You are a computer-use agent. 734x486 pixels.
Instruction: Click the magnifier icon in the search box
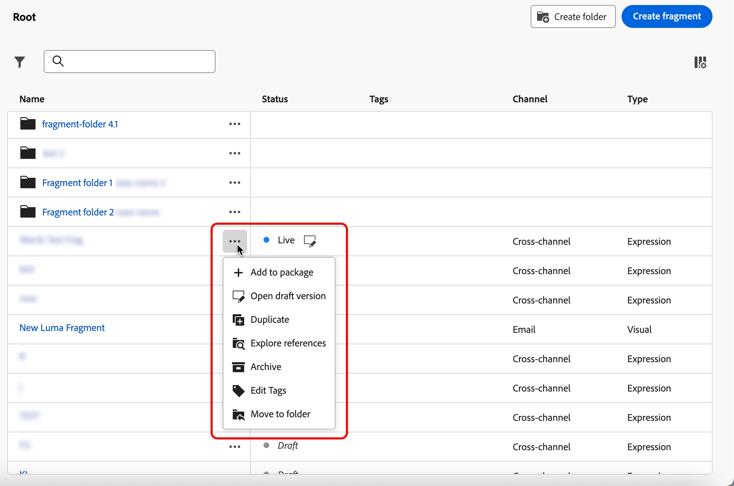click(x=58, y=61)
